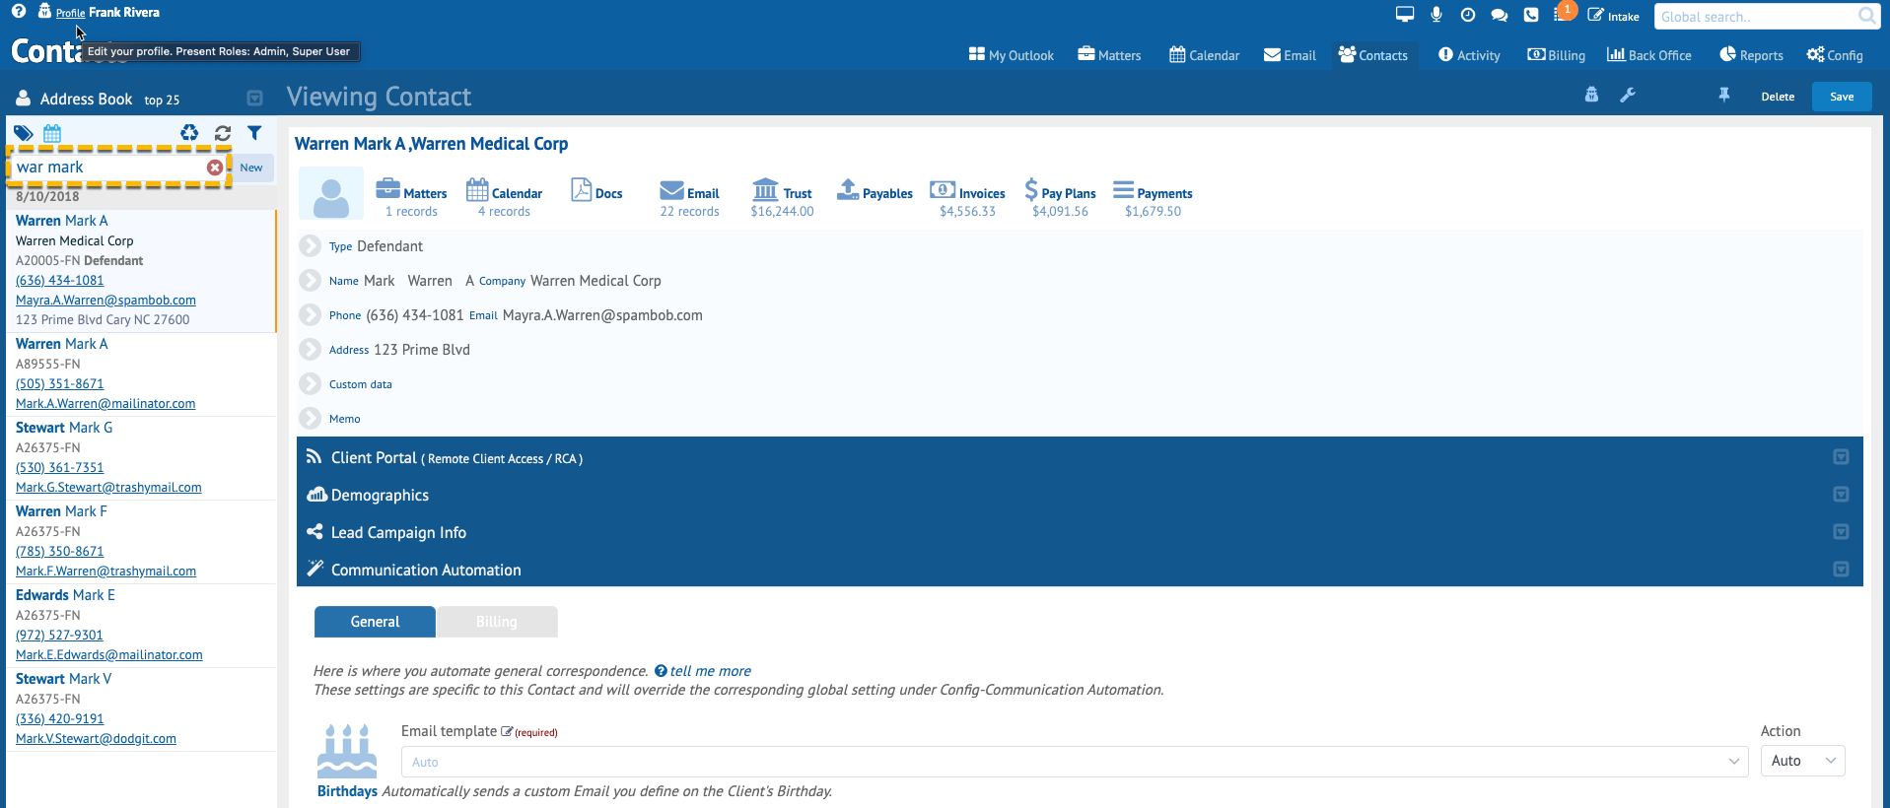Open the Reports menu

[1751, 55]
